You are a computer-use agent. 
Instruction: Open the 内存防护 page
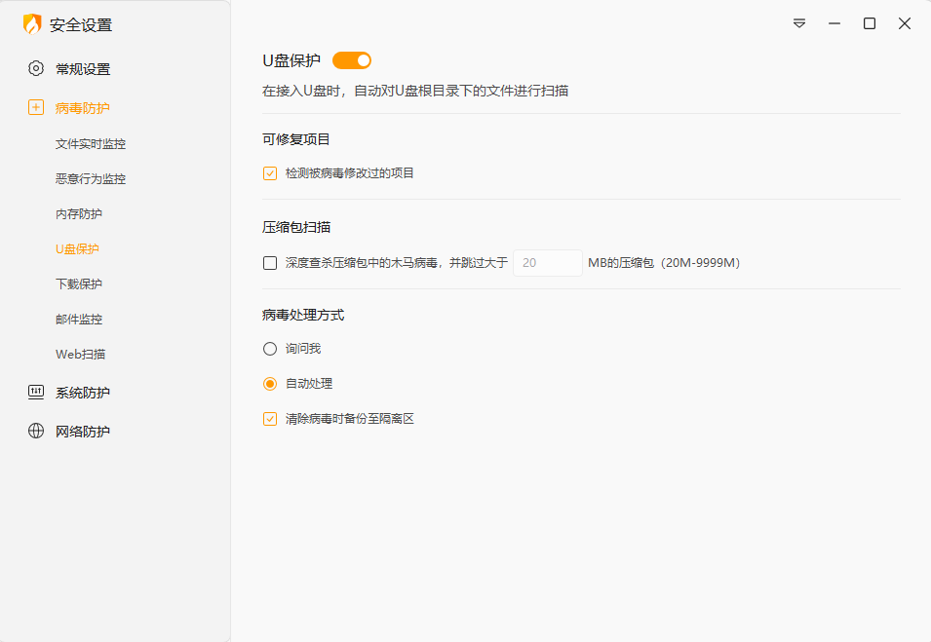(x=77, y=213)
